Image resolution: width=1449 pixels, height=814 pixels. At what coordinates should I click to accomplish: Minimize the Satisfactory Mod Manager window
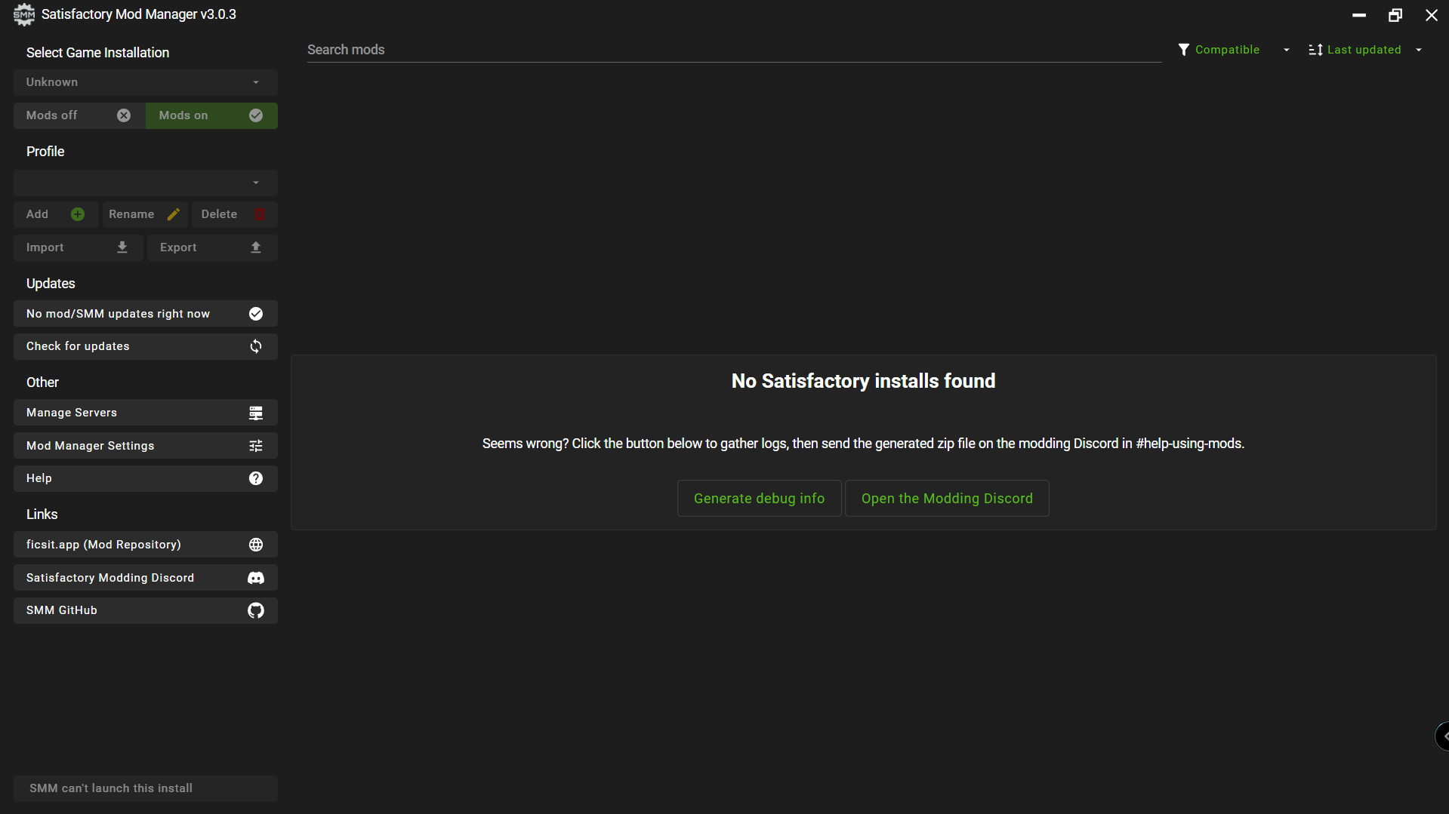coord(1359,15)
